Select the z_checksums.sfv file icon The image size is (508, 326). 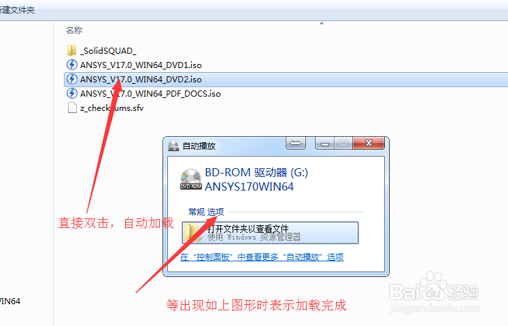click(72, 108)
